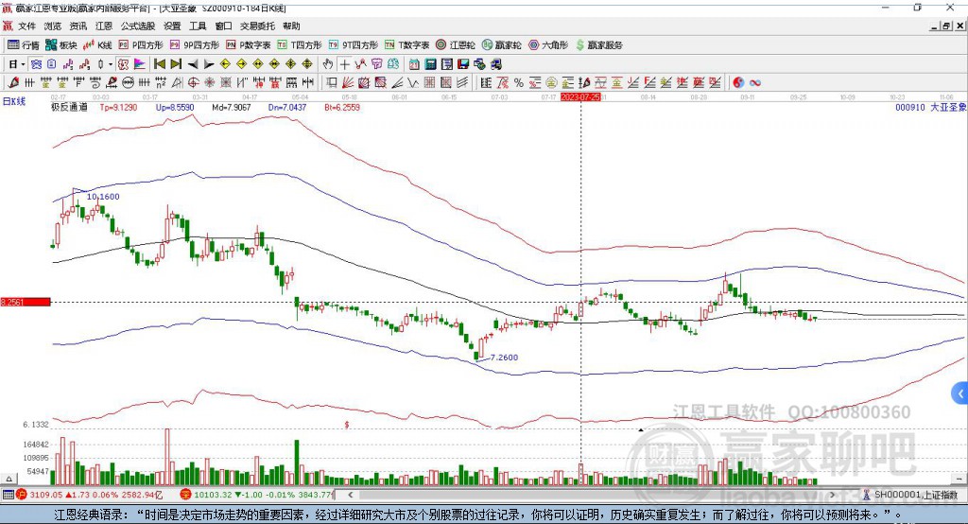The height and width of the screenshot is (524, 968).
Task: Jump to first bar icon
Action: pos(159,64)
